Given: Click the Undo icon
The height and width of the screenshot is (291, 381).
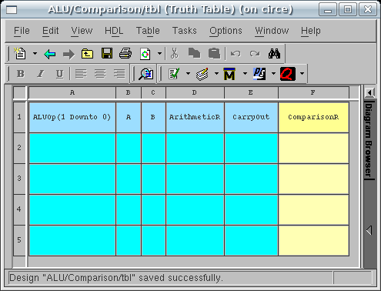Looking at the screenshot, I should (236, 54).
